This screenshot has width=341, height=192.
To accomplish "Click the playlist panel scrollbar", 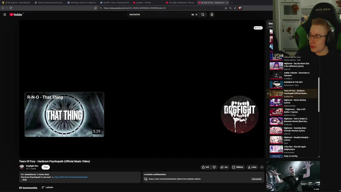I will click(319, 95).
